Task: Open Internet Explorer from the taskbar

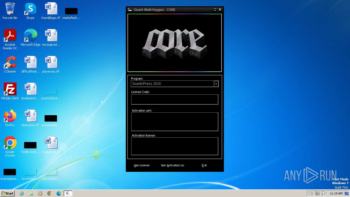Action: pos(22,193)
